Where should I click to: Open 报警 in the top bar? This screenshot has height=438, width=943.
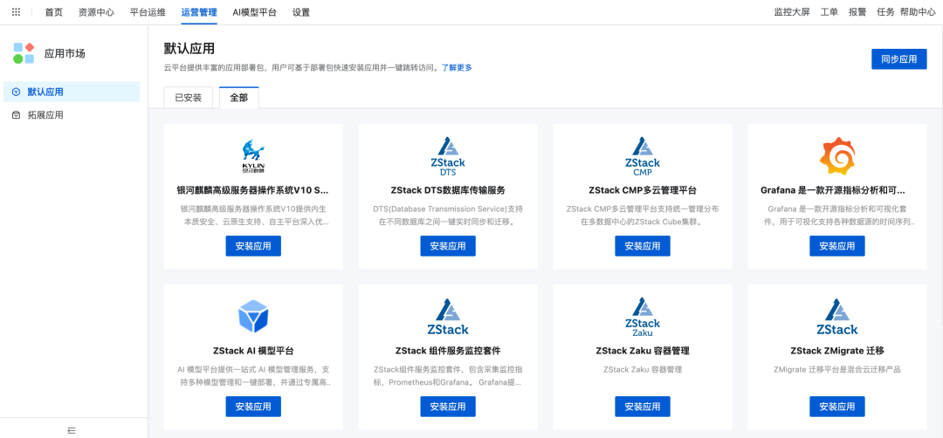(x=857, y=12)
